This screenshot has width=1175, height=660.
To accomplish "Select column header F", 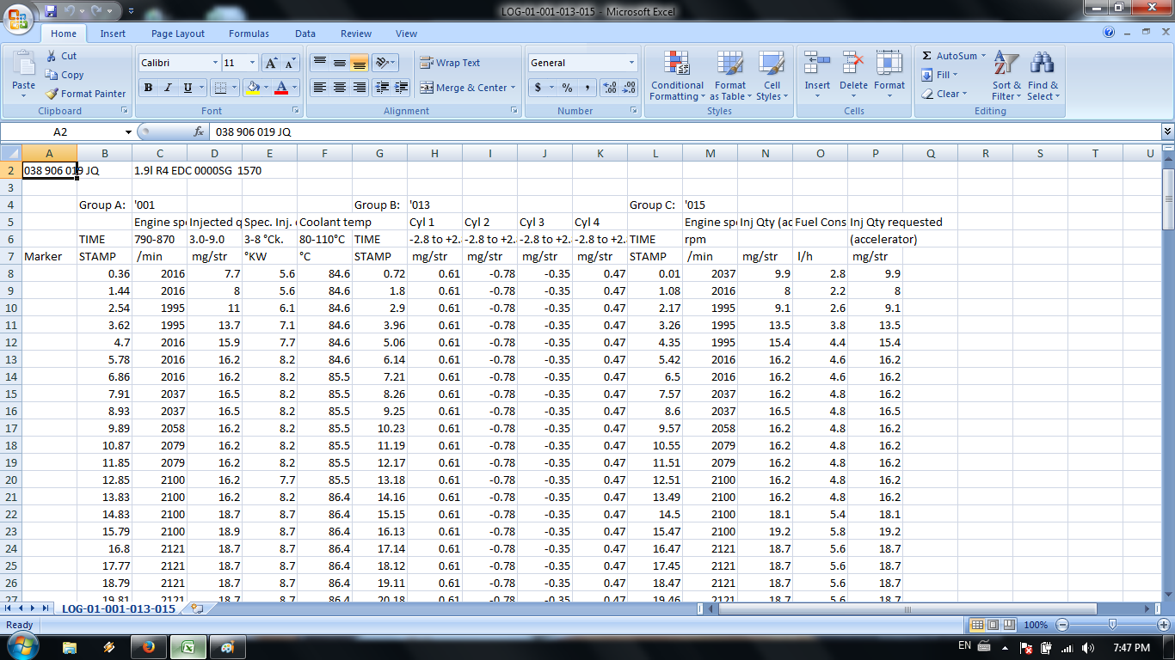I will click(324, 153).
